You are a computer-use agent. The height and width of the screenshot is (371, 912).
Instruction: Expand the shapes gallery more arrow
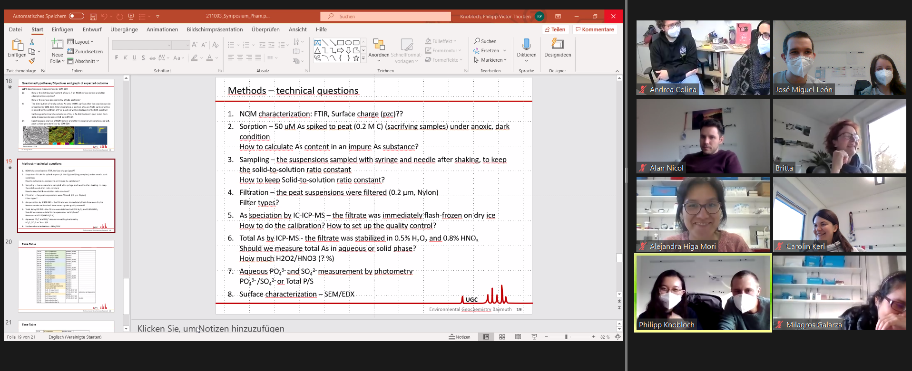point(363,58)
